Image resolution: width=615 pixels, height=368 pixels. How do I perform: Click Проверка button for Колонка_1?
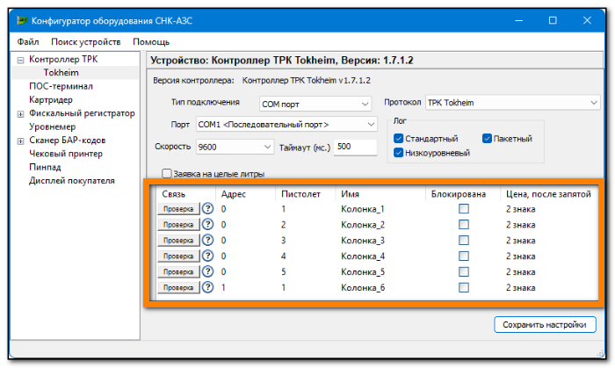click(x=178, y=209)
